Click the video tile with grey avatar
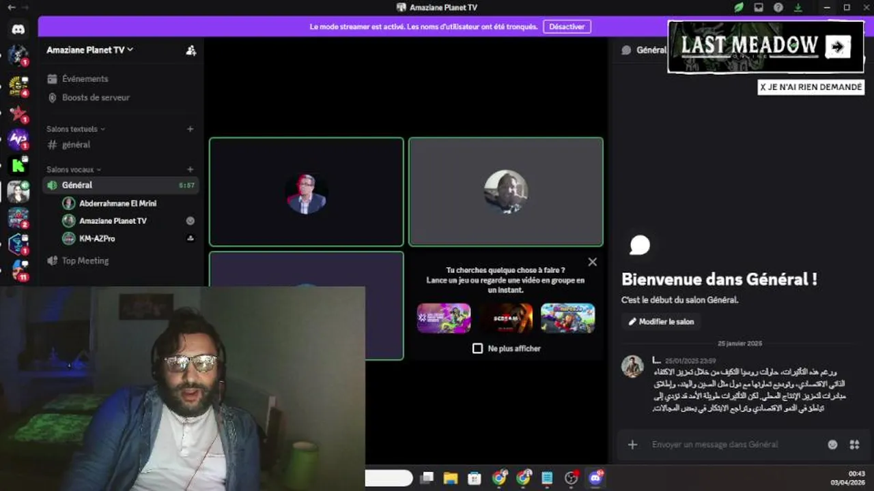The width and height of the screenshot is (874, 491). pyautogui.click(x=506, y=192)
